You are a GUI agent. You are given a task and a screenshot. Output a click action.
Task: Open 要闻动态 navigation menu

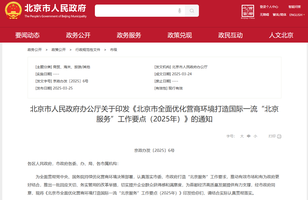coord(27,35)
